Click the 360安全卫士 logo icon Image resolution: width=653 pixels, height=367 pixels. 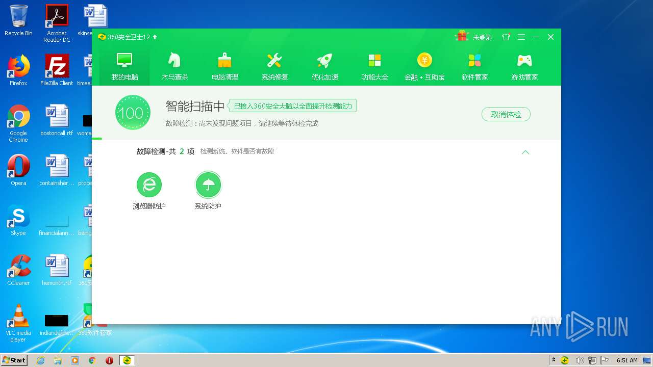[102, 37]
